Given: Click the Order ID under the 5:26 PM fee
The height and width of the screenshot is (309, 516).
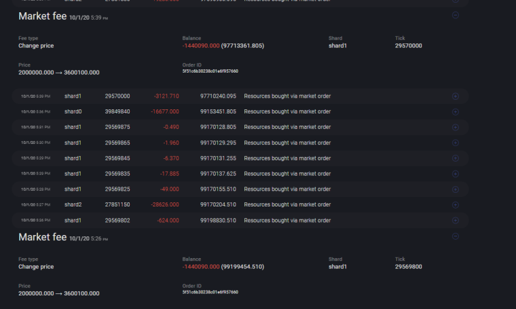Looking at the screenshot, I should click(x=210, y=292).
